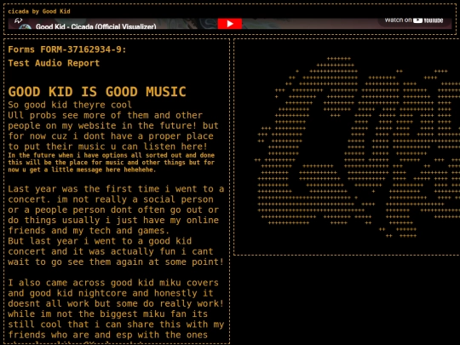Image resolution: width=460 pixels, height=345 pixels.
Task: Select the line 'doesnt all work but some do really work!'
Action: (116, 303)
